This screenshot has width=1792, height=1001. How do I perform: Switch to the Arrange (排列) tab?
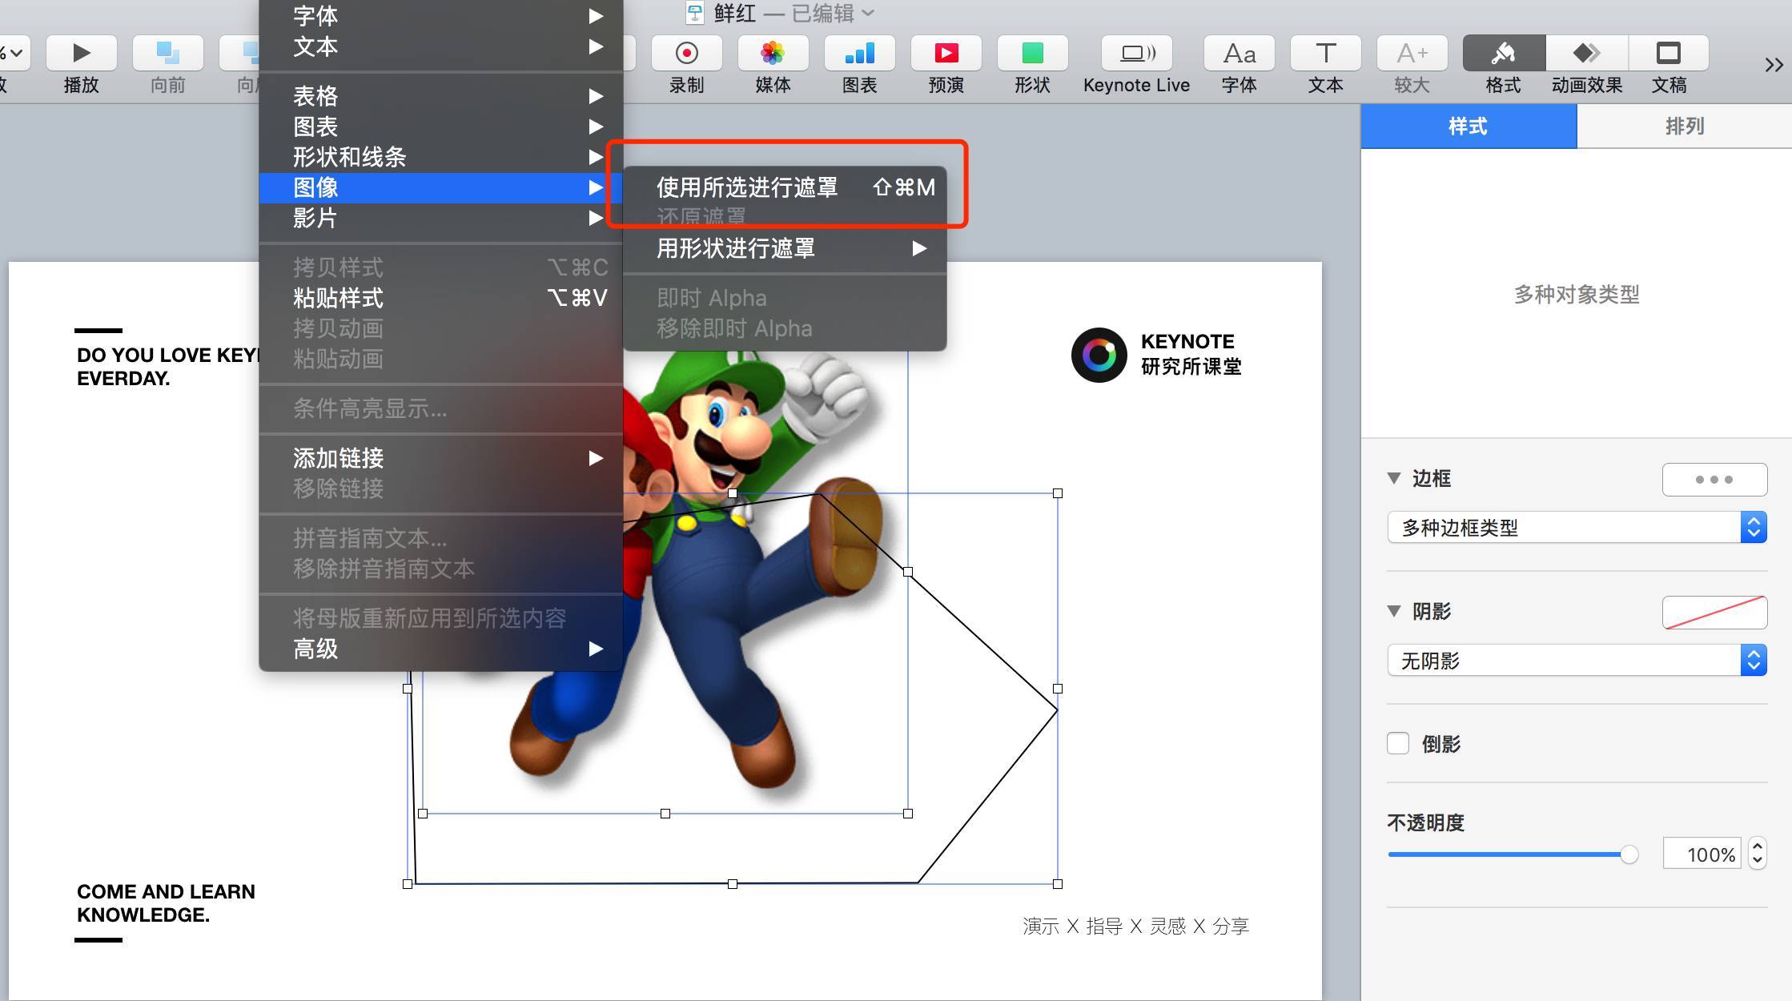[x=1684, y=126]
